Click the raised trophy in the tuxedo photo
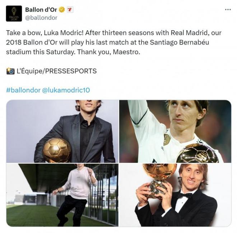Viewport: 237px width, 233px height. 159,176
